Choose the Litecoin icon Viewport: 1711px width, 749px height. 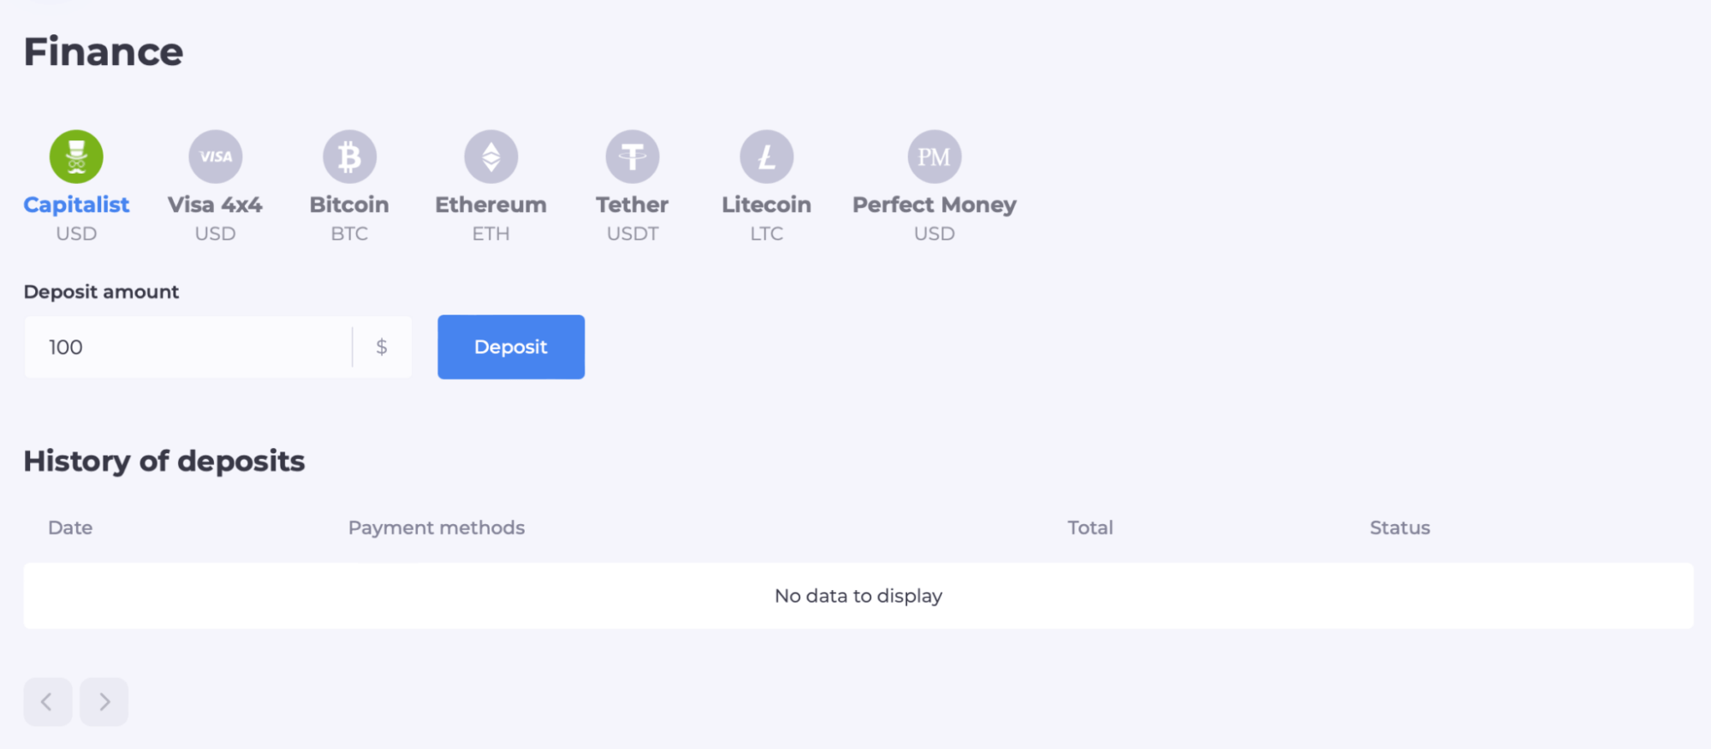[x=766, y=156]
